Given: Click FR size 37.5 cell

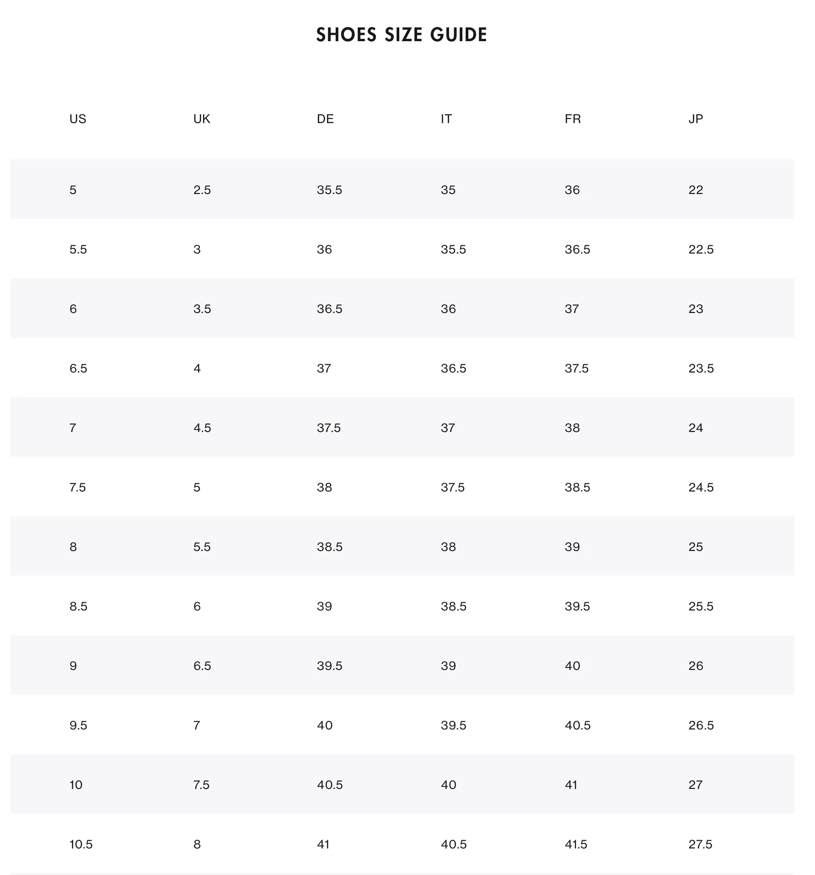Looking at the screenshot, I should [x=577, y=368].
